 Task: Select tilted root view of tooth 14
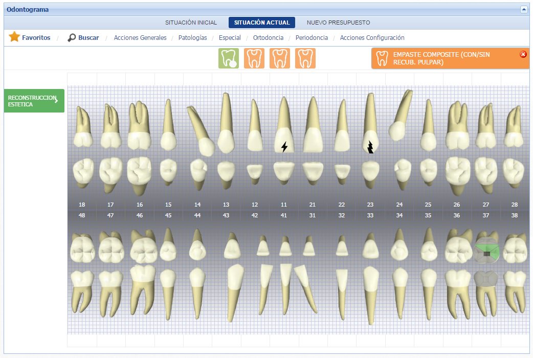coord(201,130)
